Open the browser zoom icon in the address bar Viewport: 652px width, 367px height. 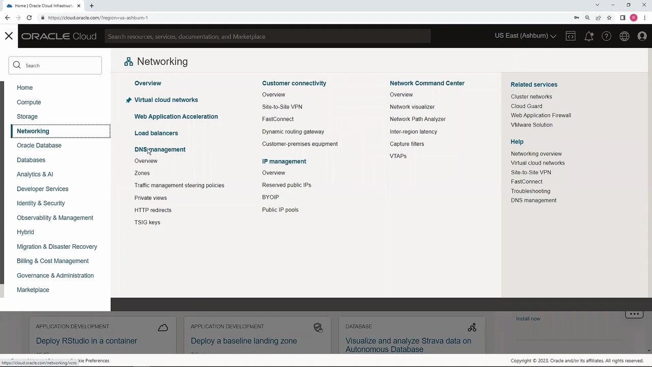[587, 17]
